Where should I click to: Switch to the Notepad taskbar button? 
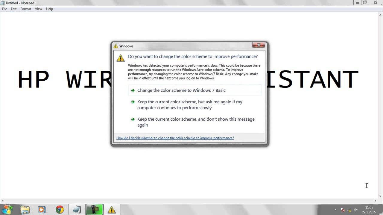click(77, 210)
